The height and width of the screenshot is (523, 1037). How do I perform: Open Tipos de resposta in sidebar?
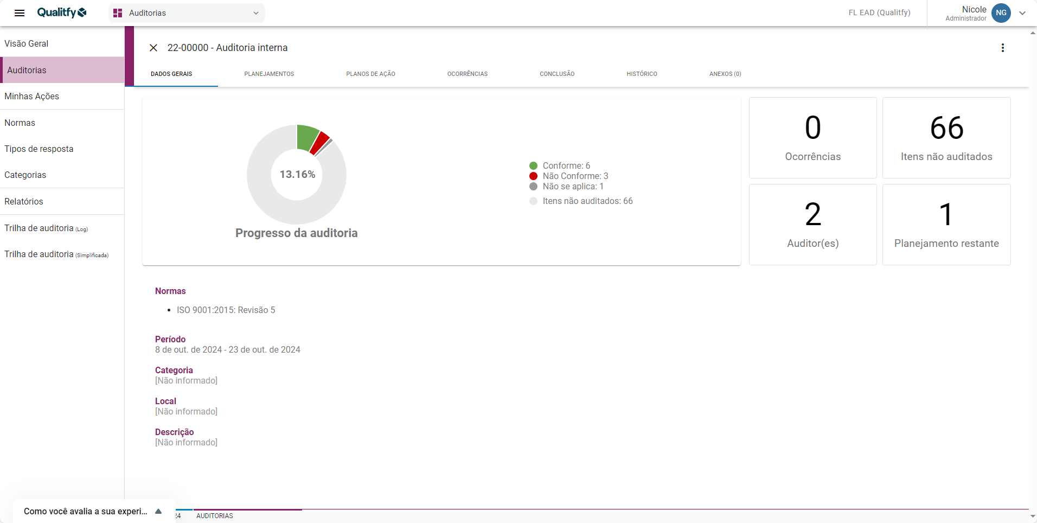pyautogui.click(x=62, y=149)
